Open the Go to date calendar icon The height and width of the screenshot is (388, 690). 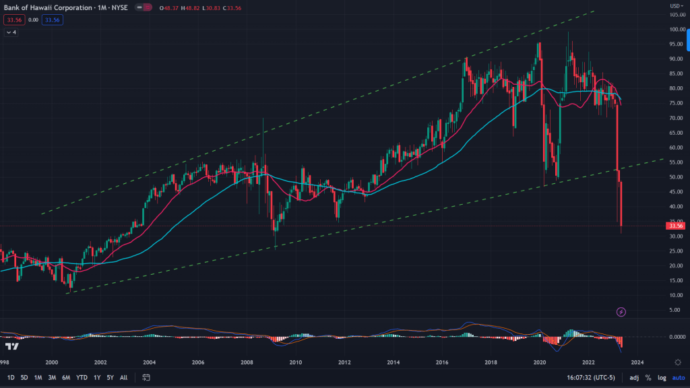coord(146,378)
